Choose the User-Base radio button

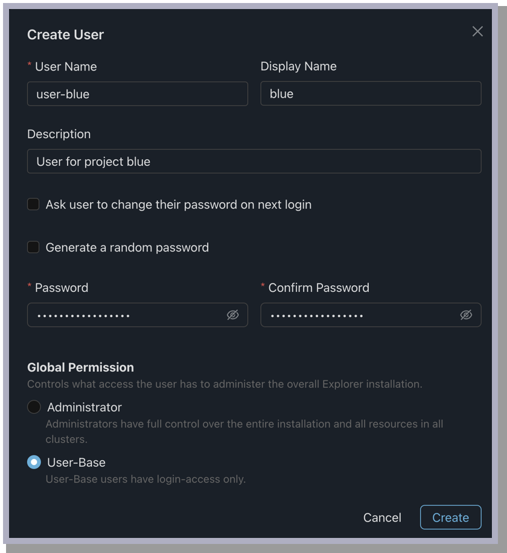[34, 463]
